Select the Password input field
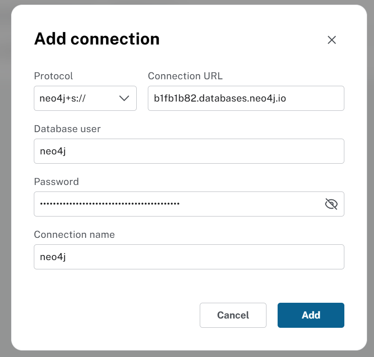This screenshot has height=357, width=374. [x=189, y=204]
